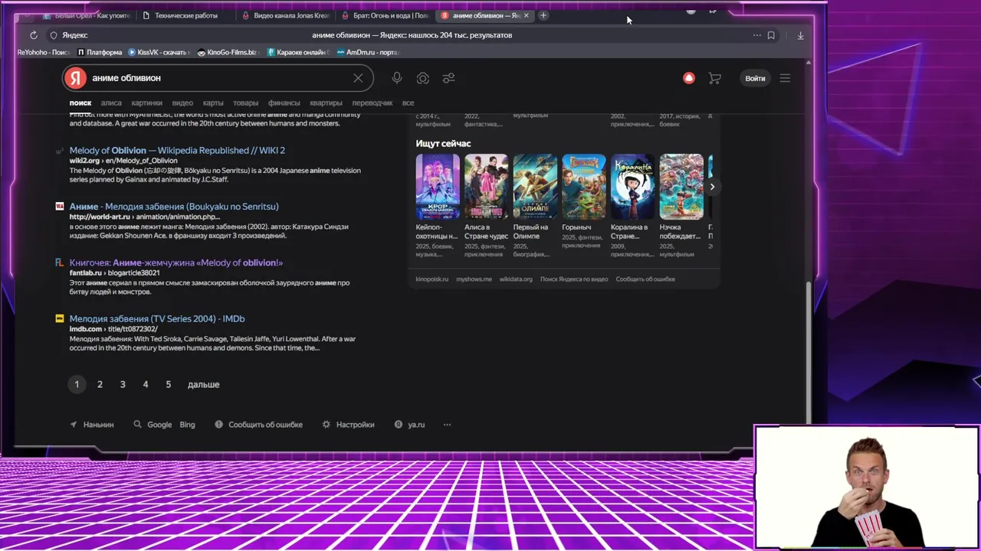
Task: Focus the 'аниме обливион' search input field
Action: pyautogui.click(x=218, y=78)
